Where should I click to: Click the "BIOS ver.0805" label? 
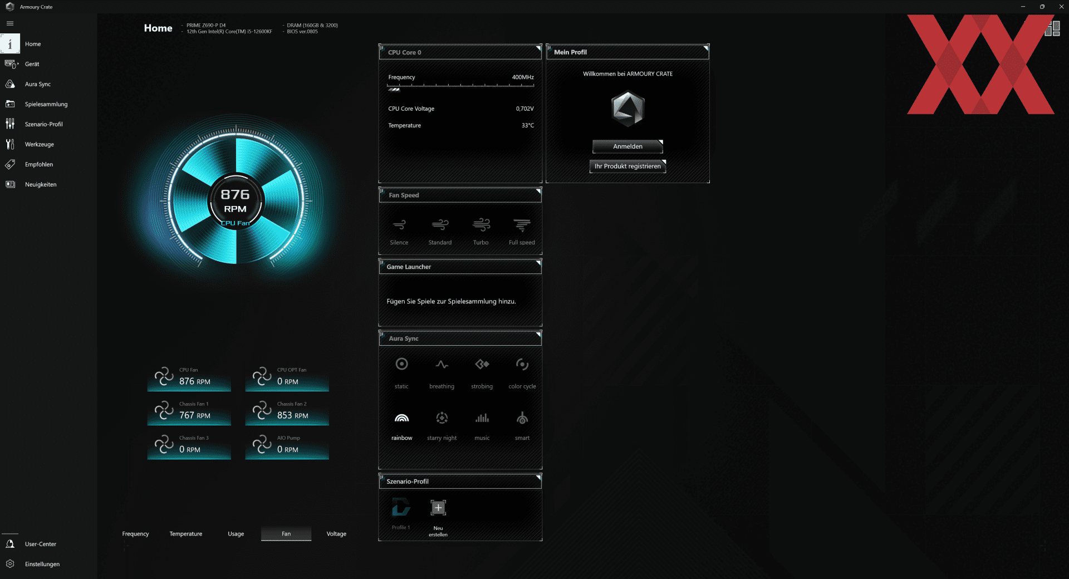point(302,32)
